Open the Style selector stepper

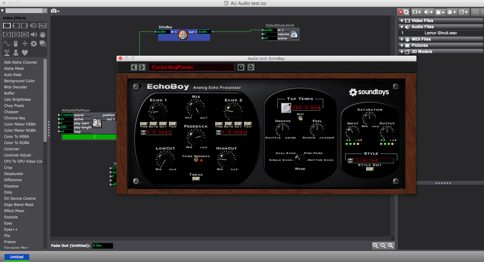[350, 161]
